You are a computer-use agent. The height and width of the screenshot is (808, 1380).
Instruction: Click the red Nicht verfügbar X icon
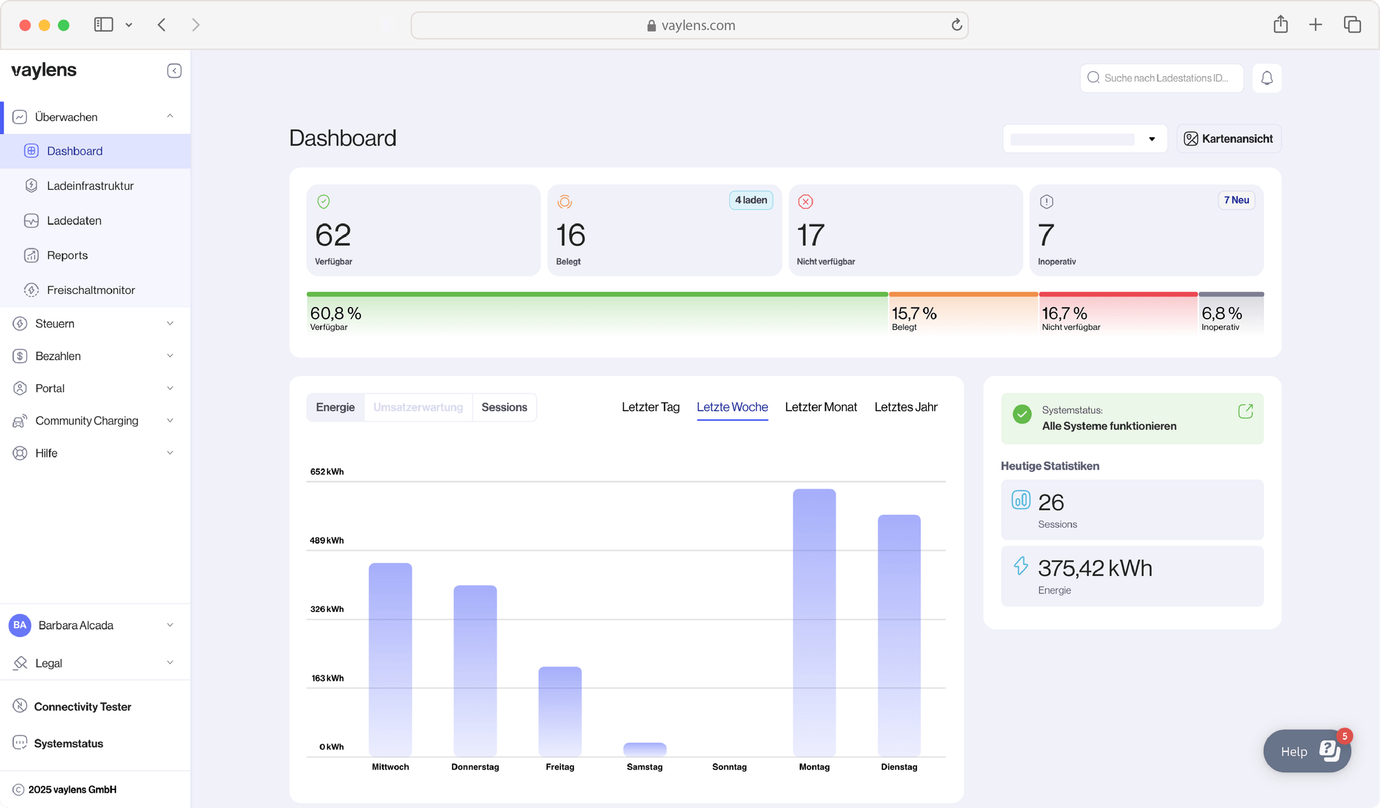(x=805, y=201)
